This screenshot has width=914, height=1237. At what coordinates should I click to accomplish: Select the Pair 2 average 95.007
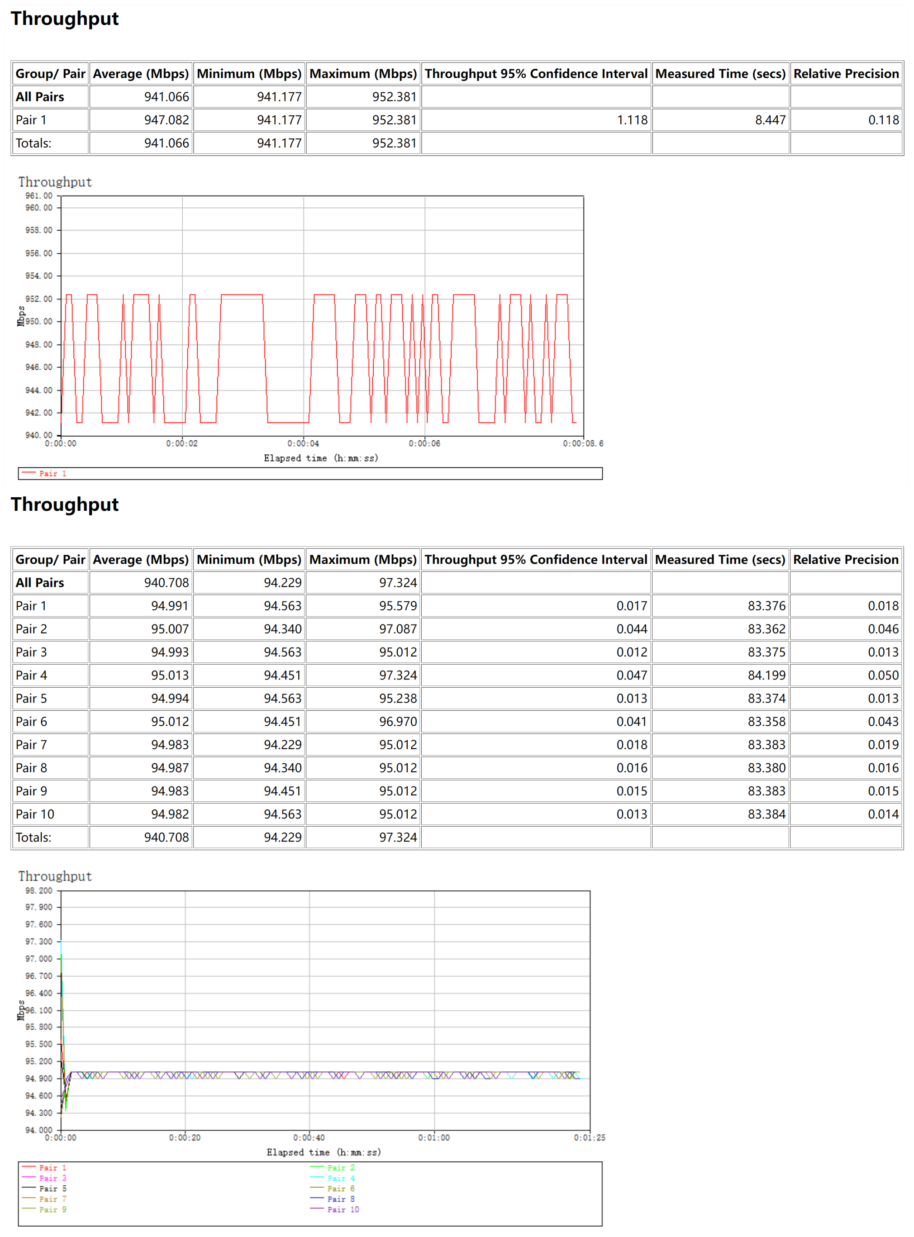point(170,629)
